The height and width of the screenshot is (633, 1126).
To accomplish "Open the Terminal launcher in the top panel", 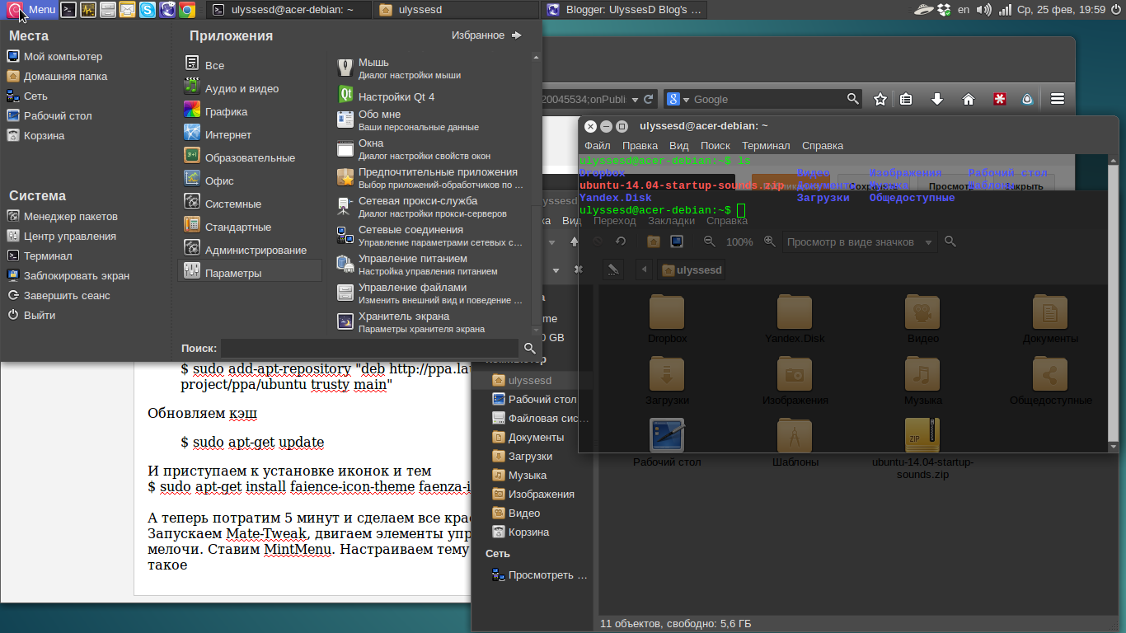I will [x=69, y=10].
